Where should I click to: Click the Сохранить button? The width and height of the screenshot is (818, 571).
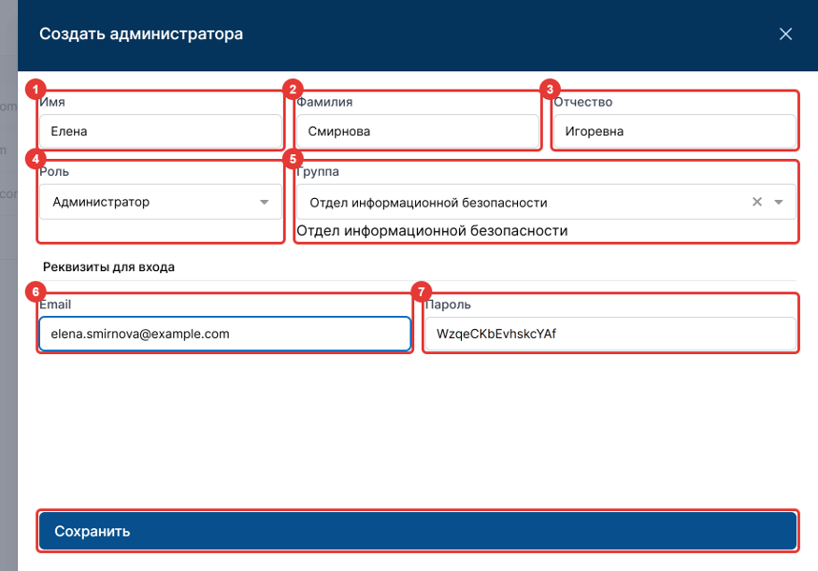tap(417, 531)
